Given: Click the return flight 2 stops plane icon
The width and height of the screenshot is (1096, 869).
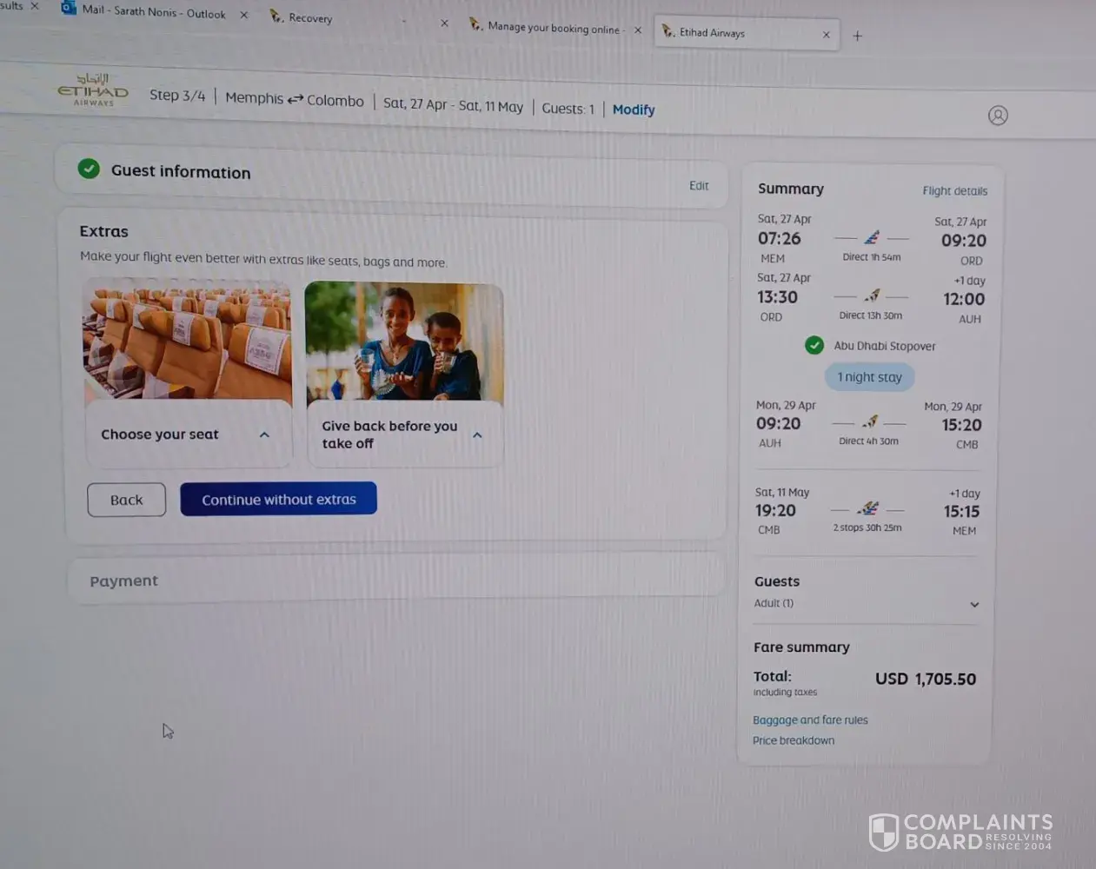Looking at the screenshot, I should point(867,508).
